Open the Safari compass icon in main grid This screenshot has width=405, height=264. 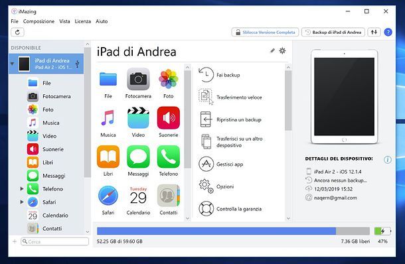(x=108, y=196)
